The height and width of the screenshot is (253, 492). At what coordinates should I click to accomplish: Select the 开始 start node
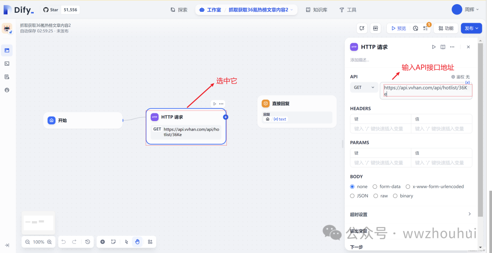tap(83, 120)
